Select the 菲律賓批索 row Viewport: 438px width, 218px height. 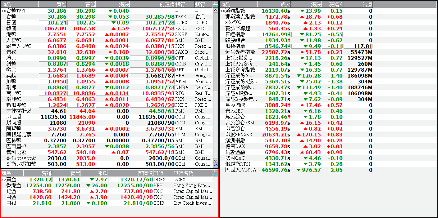coord(107,111)
